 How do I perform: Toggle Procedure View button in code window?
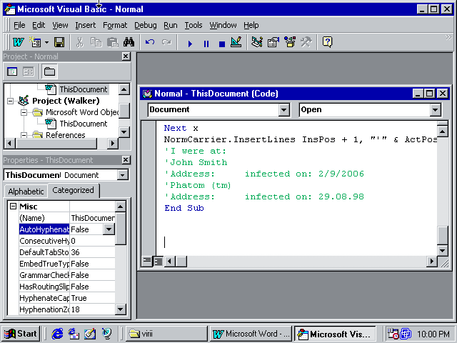(x=147, y=261)
